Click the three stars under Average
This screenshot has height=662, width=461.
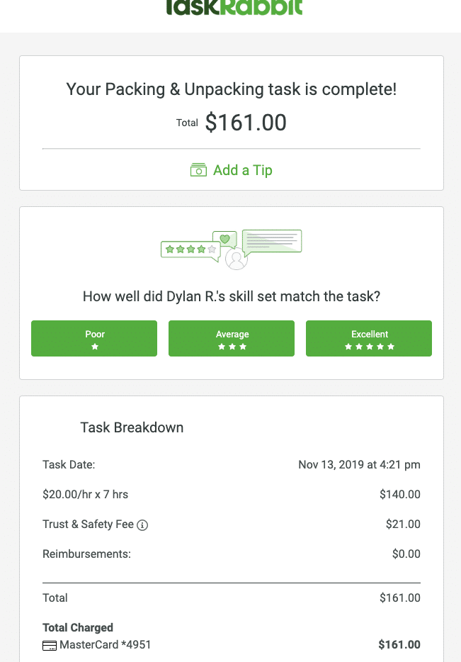click(x=232, y=347)
